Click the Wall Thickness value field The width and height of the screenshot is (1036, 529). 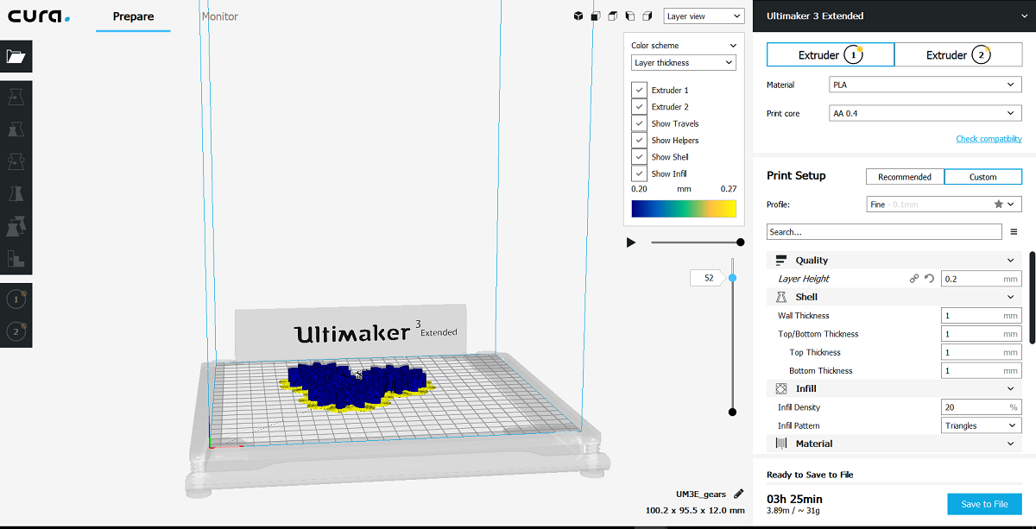coord(982,316)
